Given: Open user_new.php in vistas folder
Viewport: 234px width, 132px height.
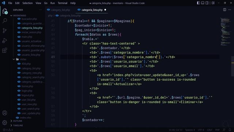Looking at the screenshot, I should pos(29,104).
